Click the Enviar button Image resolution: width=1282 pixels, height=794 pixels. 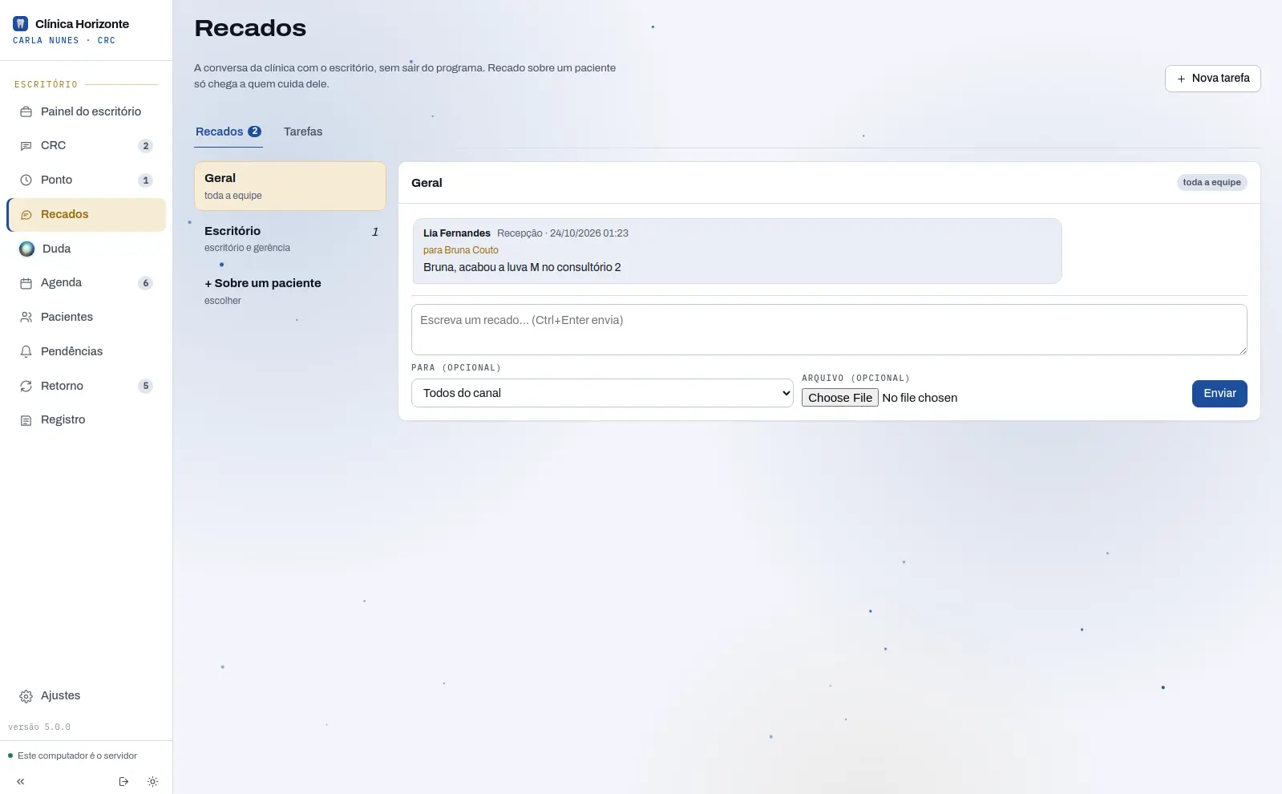(1219, 394)
